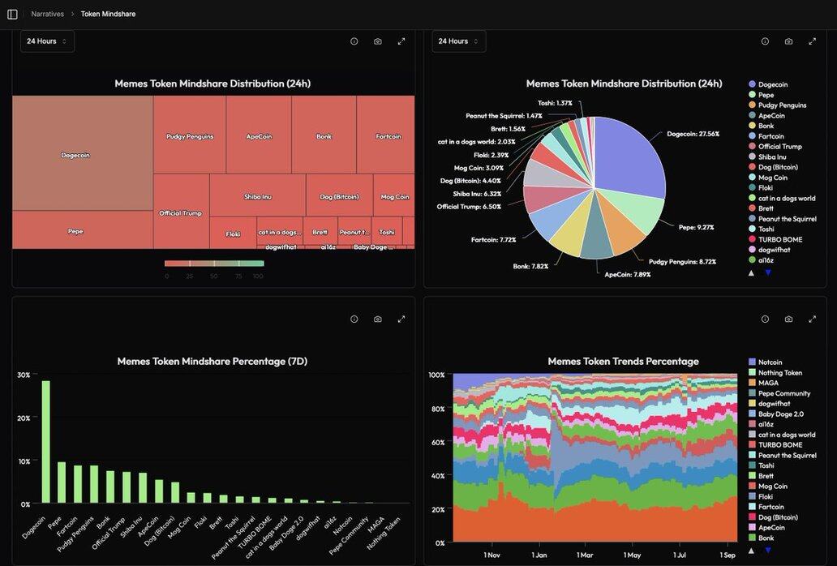Expand the Trends Percentage panel fullscreen
Viewport: 837px width, 566px height.
813,319
